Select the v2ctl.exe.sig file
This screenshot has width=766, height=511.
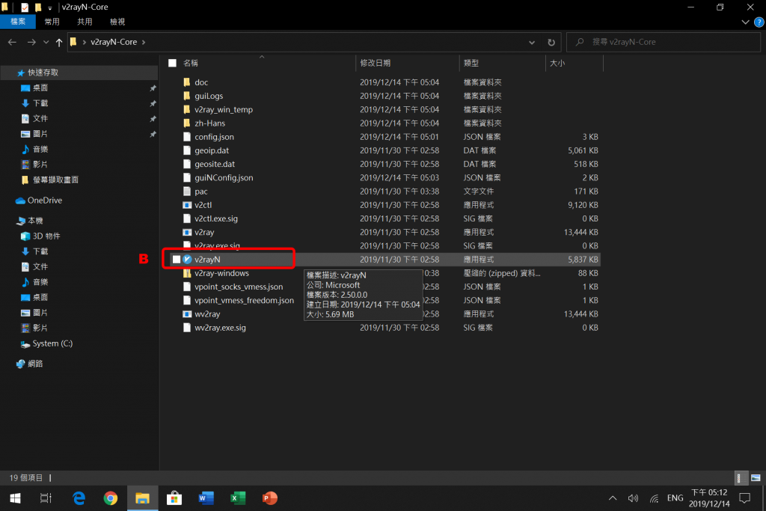click(x=216, y=218)
